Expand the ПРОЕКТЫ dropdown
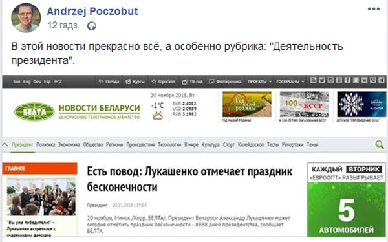388x242 pixels. point(260,82)
